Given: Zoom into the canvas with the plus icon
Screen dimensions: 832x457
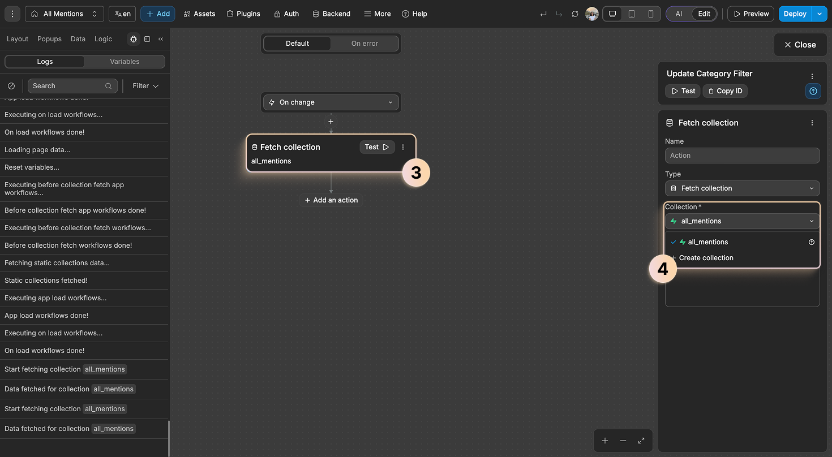Looking at the screenshot, I should pos(604,441).
